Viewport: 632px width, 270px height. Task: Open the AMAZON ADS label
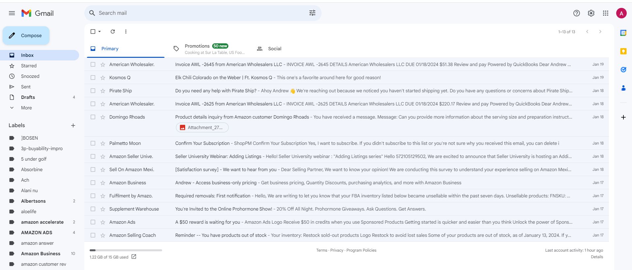[37, 233]
